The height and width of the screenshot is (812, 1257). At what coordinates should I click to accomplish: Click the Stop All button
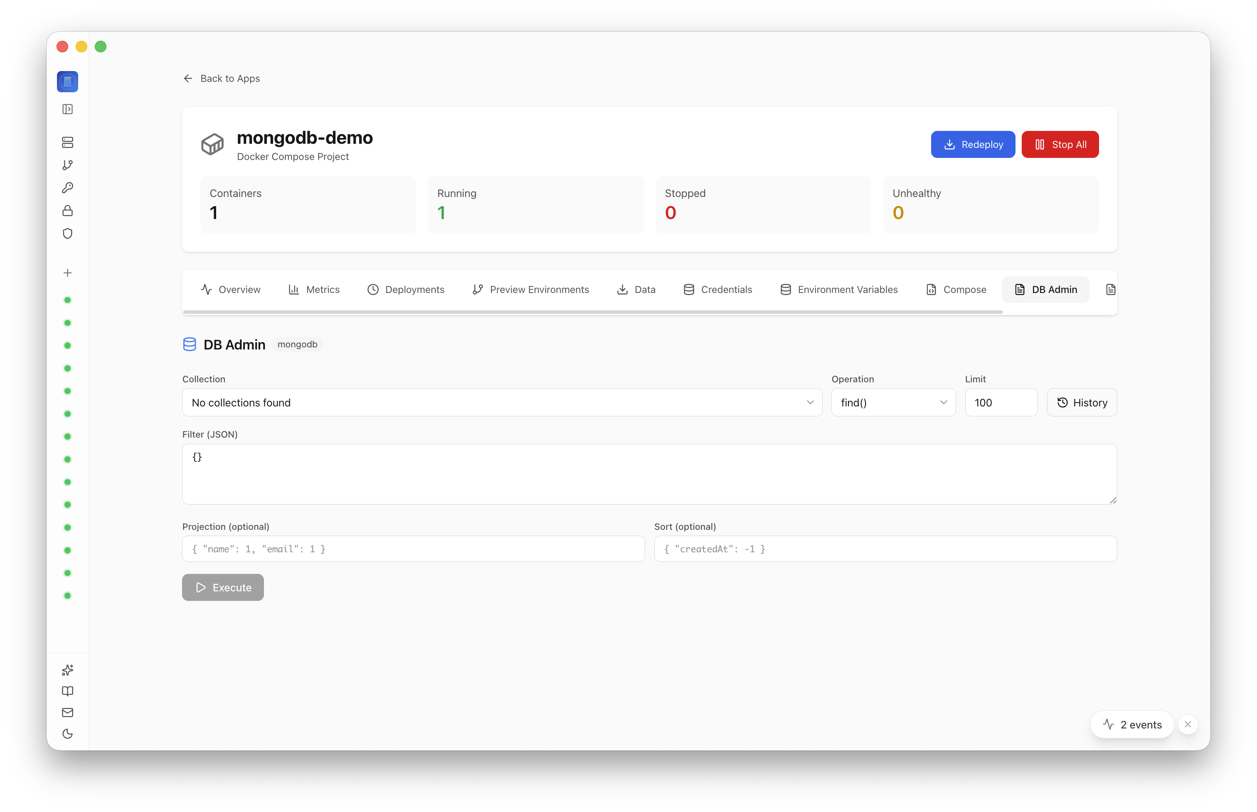pyautogui.click(x=1060, y=145)
